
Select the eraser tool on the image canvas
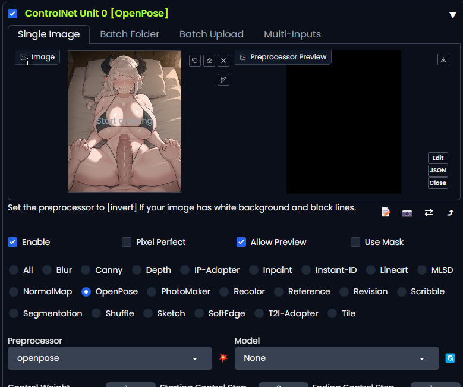(x=209, y=61)
